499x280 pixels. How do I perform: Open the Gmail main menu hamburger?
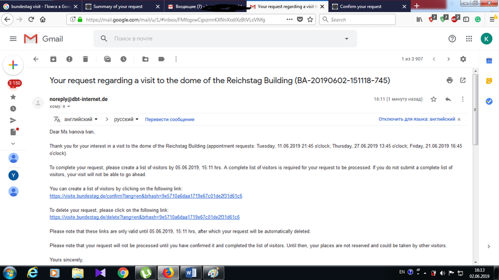[13, 39]
